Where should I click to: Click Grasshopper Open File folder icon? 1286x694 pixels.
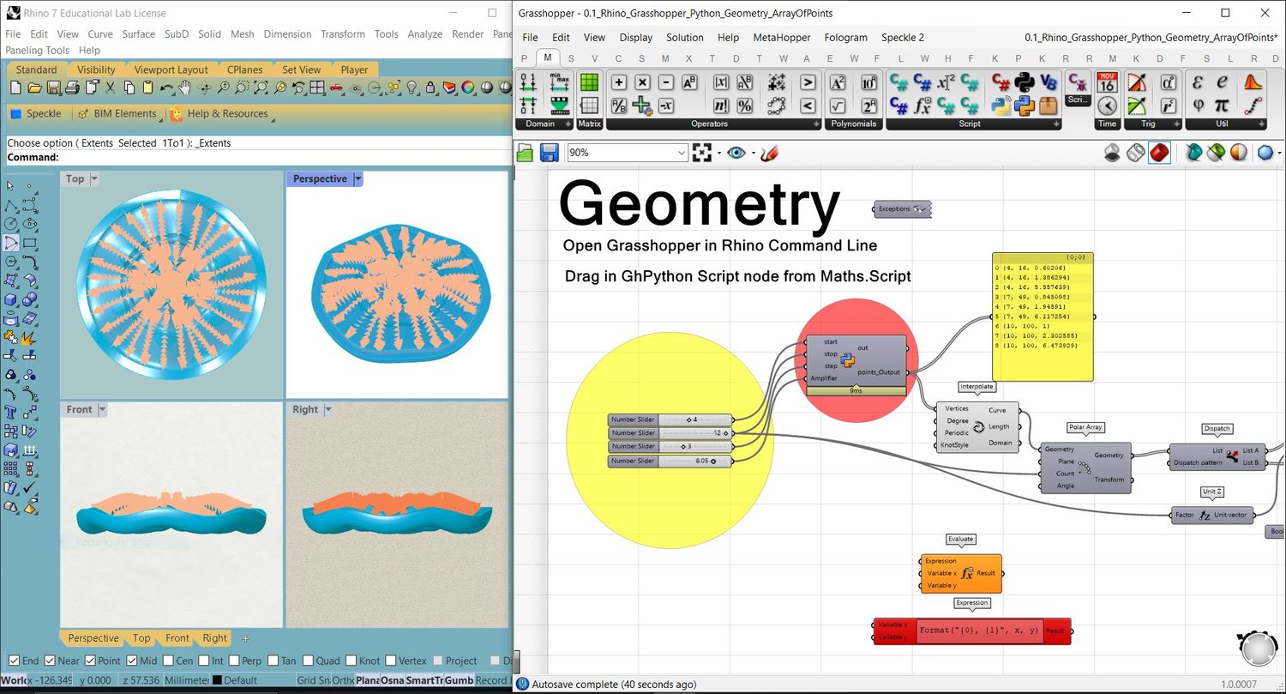tap(526, 153)
